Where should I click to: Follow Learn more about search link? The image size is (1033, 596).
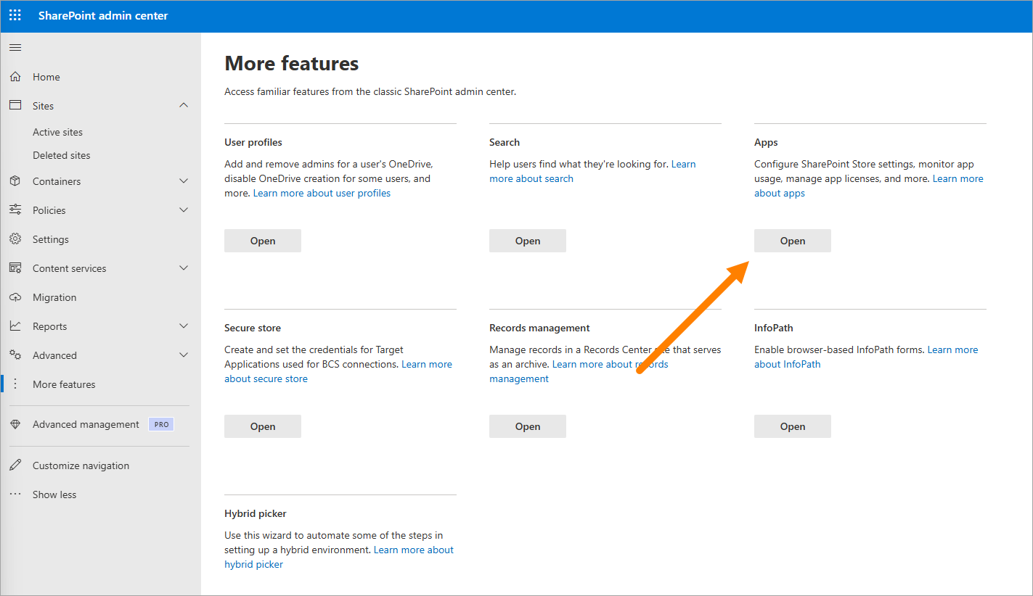[531, 178]
